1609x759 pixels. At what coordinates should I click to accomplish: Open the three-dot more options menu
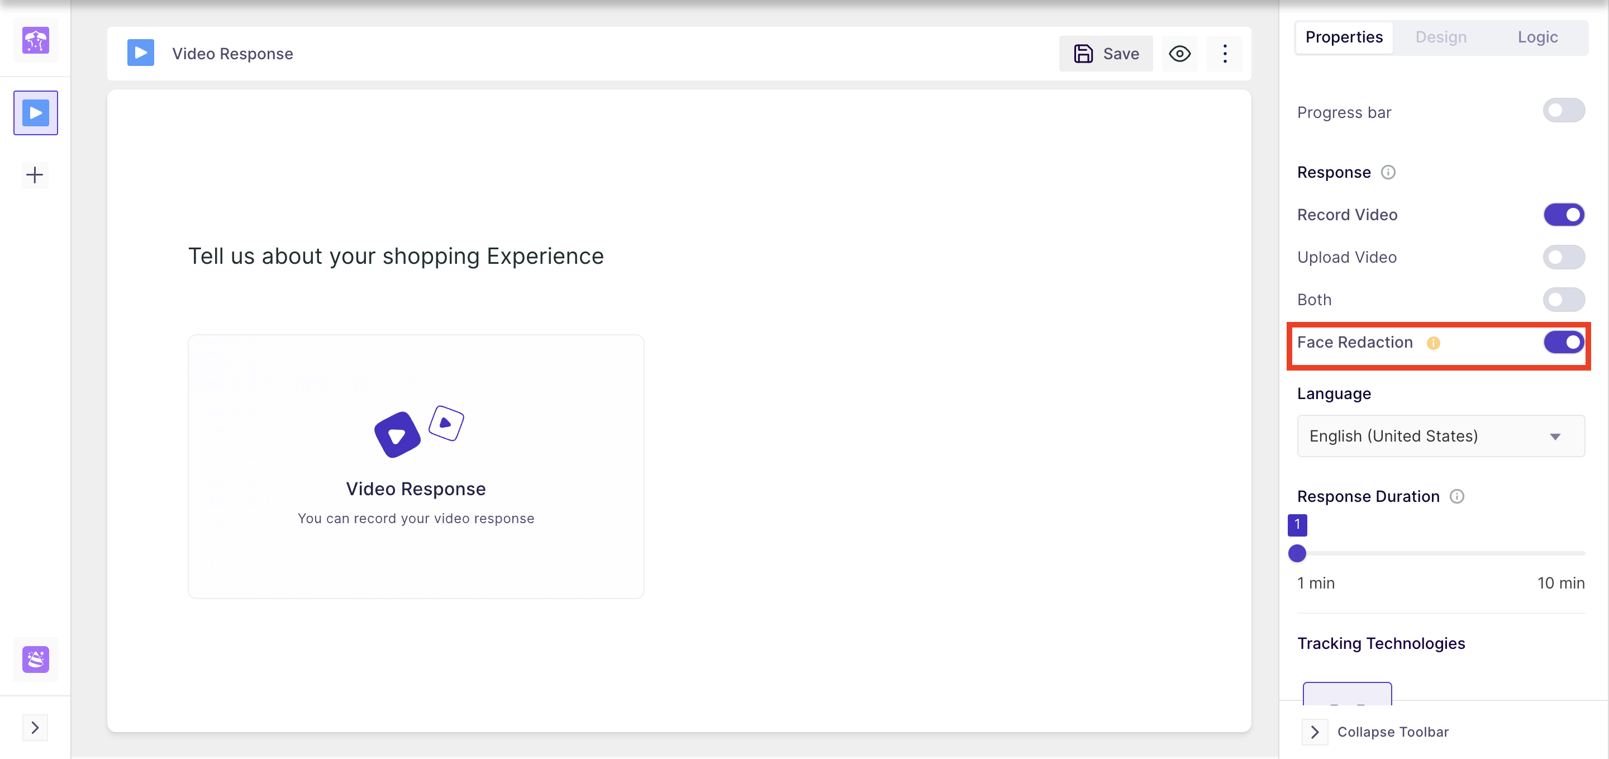click(x=1224, y=54)
